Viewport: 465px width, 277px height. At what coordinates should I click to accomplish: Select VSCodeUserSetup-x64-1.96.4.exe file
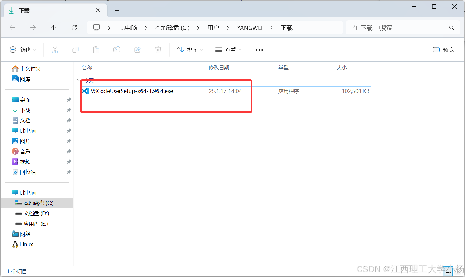(132, 91)
